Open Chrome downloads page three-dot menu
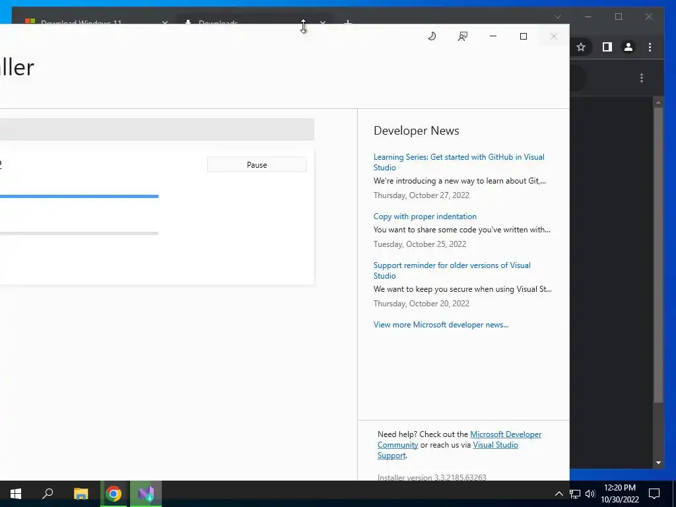This screenshot has width=676, height=507. (x=642, y=78)
